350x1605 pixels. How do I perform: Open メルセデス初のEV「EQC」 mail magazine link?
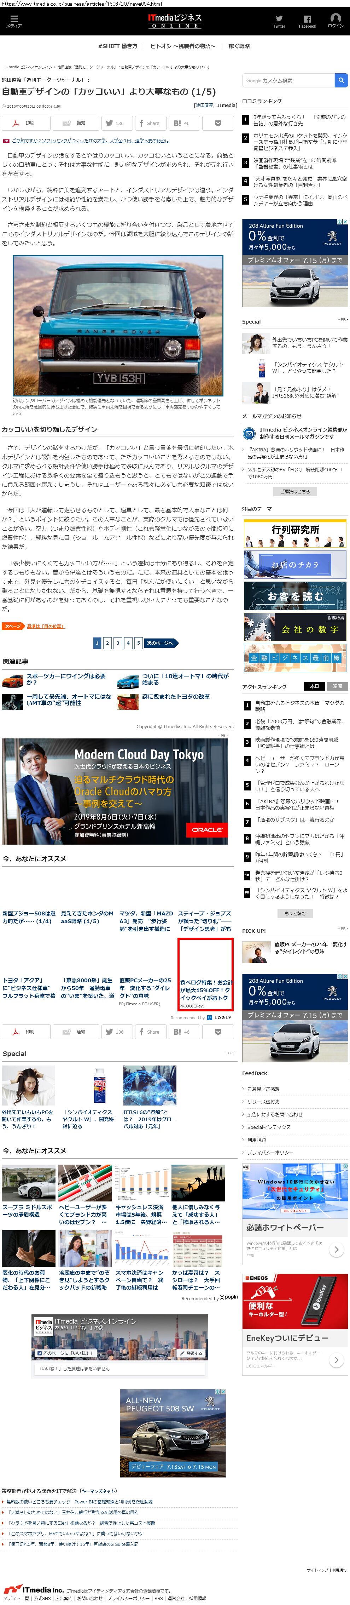tap(294, 473)
